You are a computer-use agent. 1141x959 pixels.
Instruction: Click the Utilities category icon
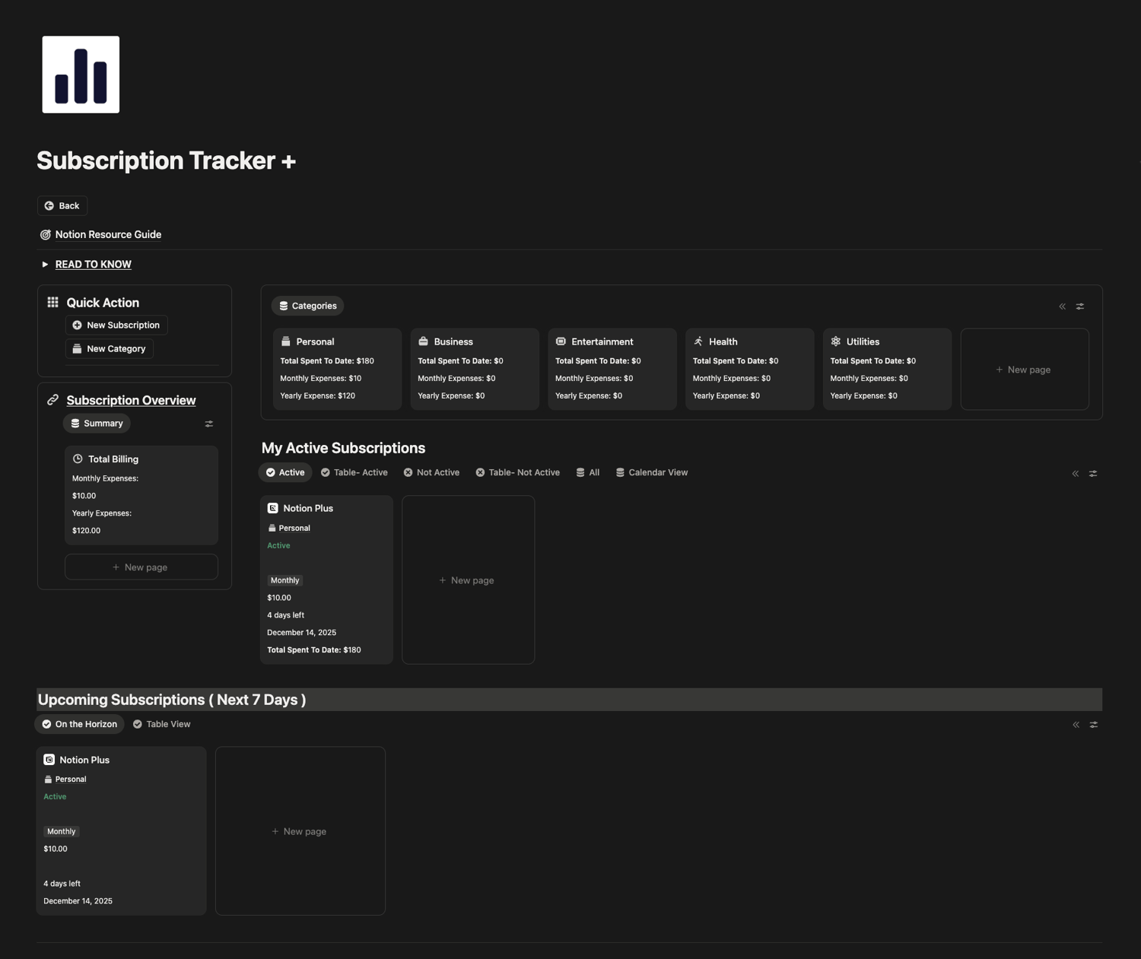(x=836, y=341)
